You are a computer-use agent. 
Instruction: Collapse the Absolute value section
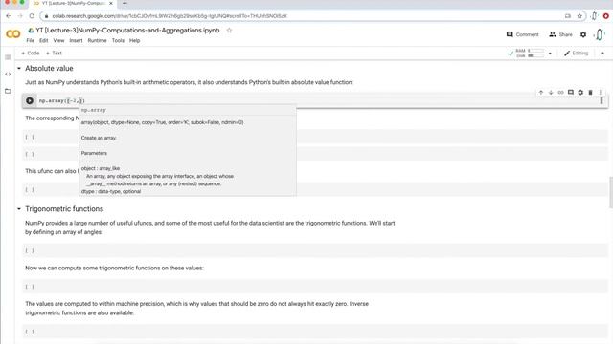click(x=19, y=68)
